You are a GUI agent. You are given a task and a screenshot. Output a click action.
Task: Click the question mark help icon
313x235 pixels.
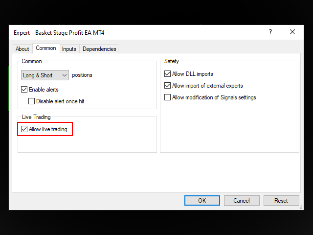tap(270, 32)
